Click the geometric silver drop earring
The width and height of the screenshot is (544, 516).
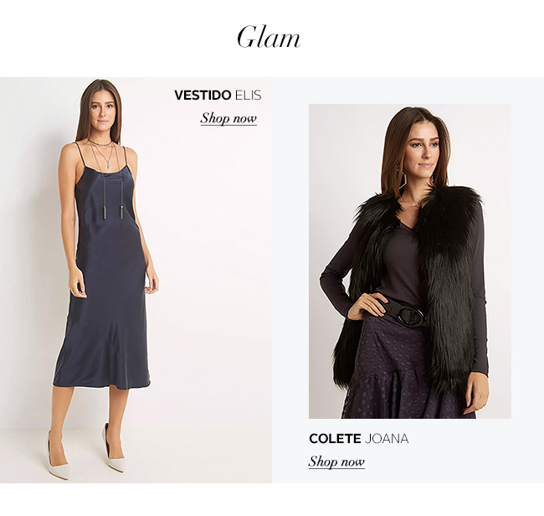pos(402,178)
